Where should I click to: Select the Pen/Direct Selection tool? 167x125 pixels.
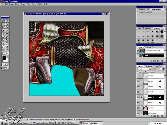coord(3,43)
